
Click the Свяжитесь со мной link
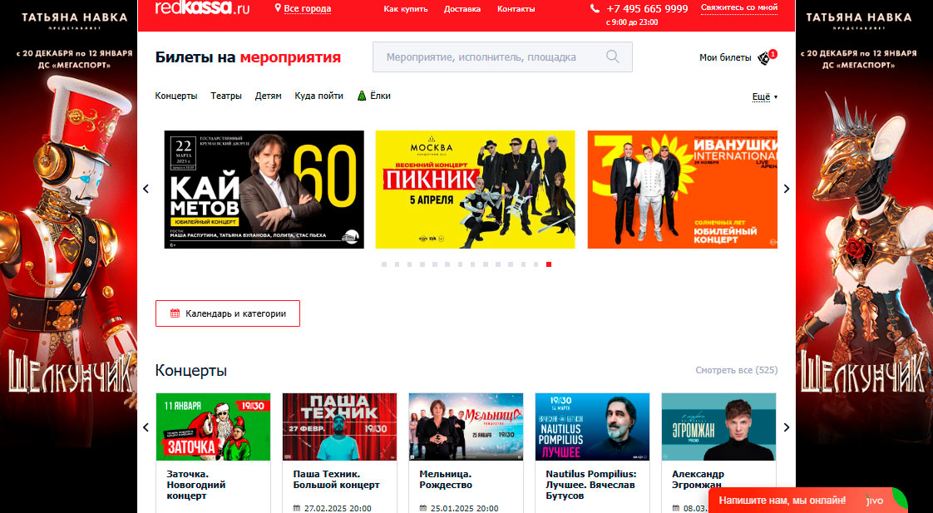click(739, 7)
